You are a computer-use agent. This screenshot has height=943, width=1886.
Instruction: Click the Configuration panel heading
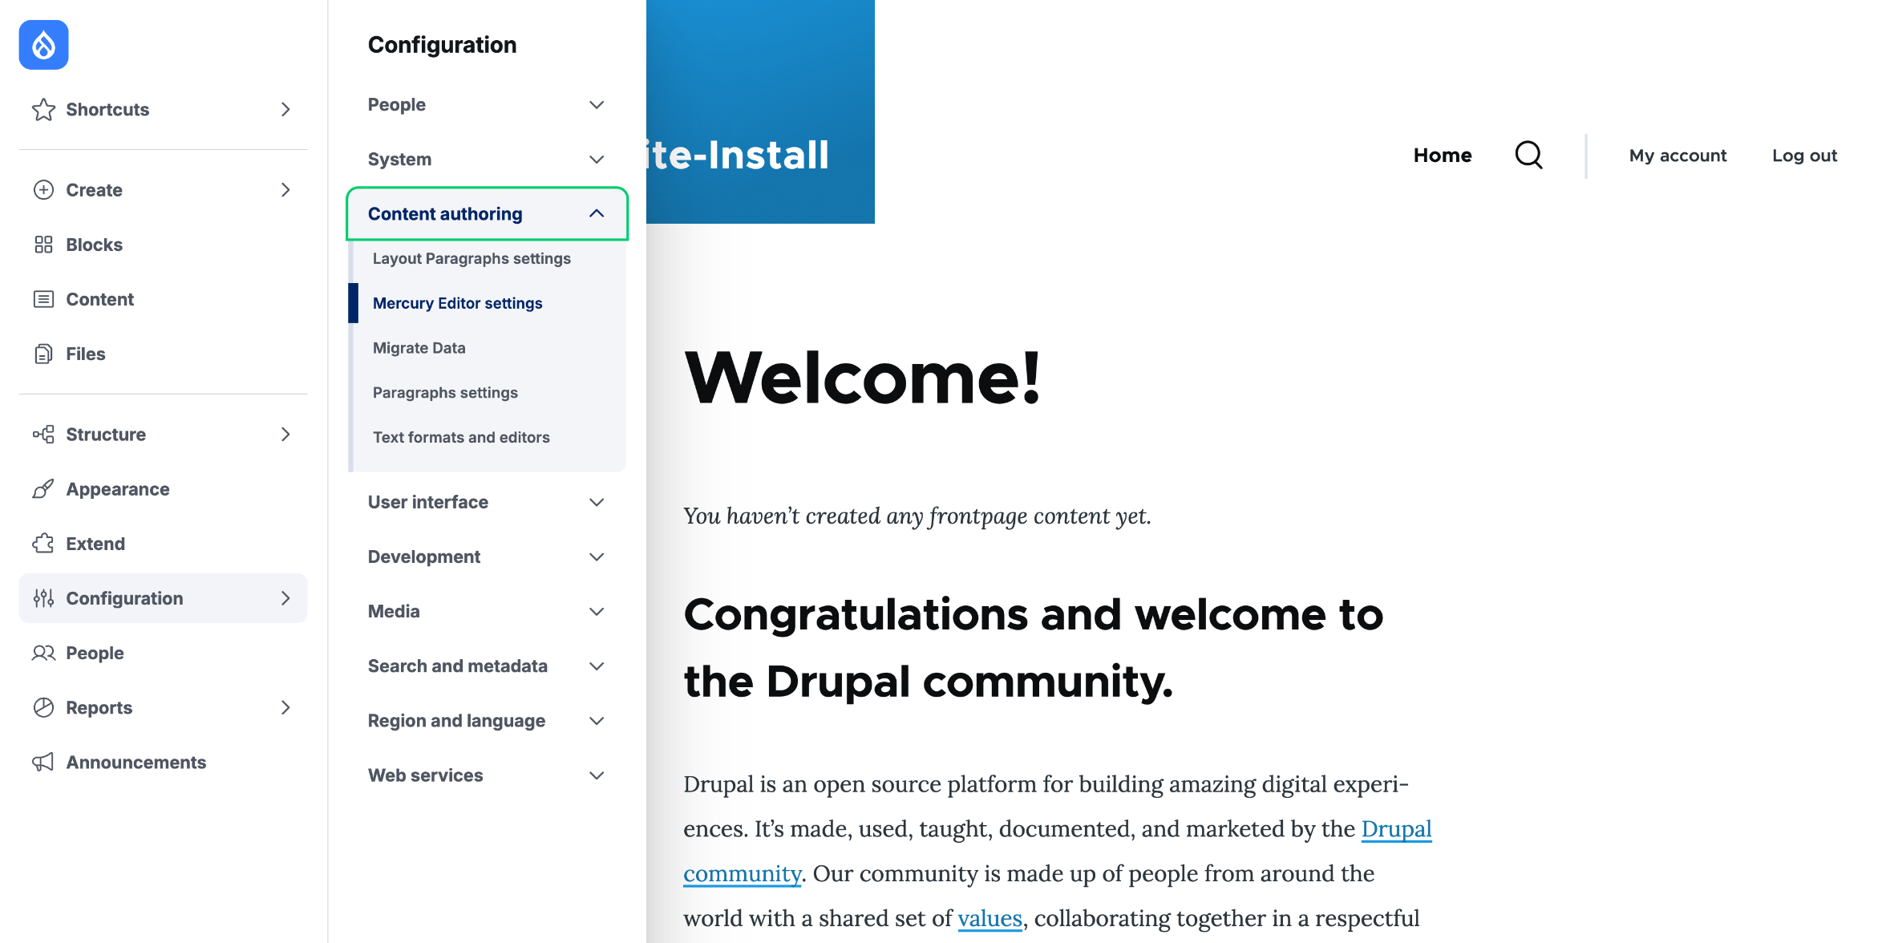click(x=442, y=45)
